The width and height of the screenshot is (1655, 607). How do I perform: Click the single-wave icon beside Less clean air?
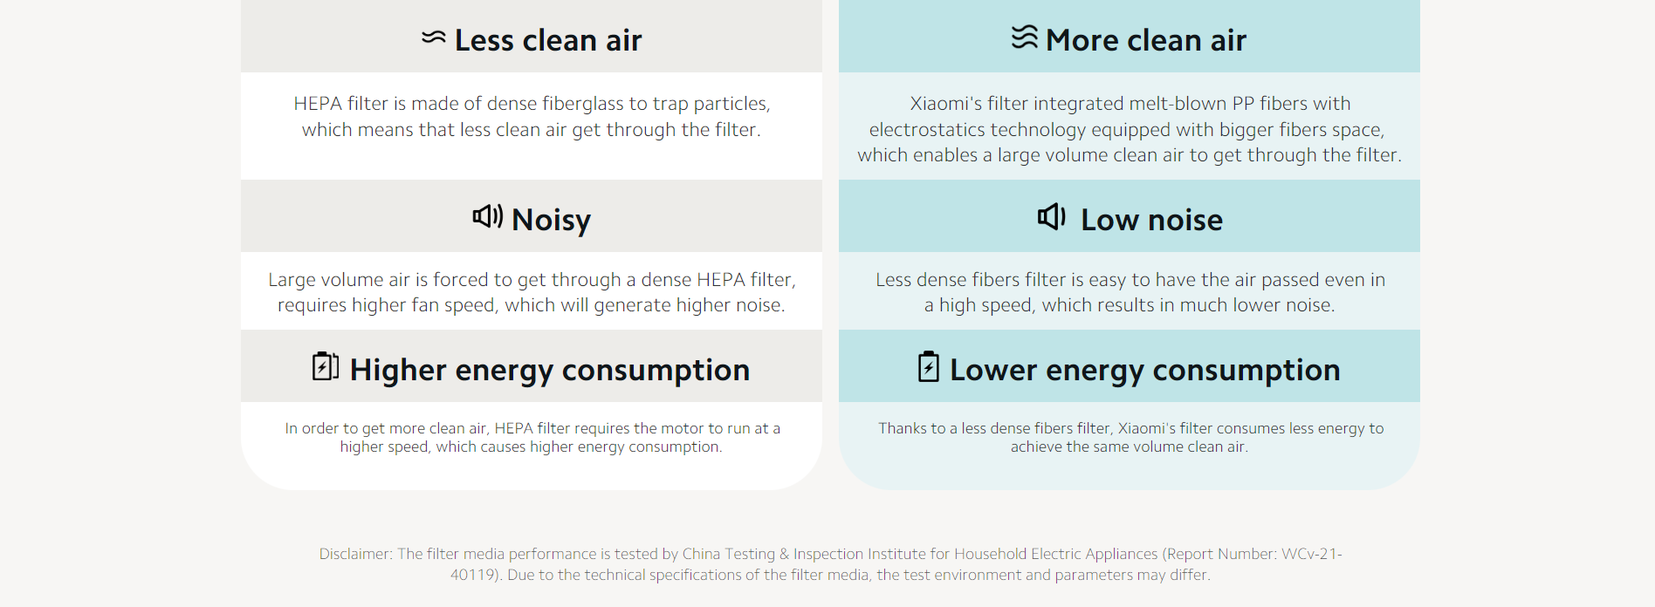click(434, 38)
